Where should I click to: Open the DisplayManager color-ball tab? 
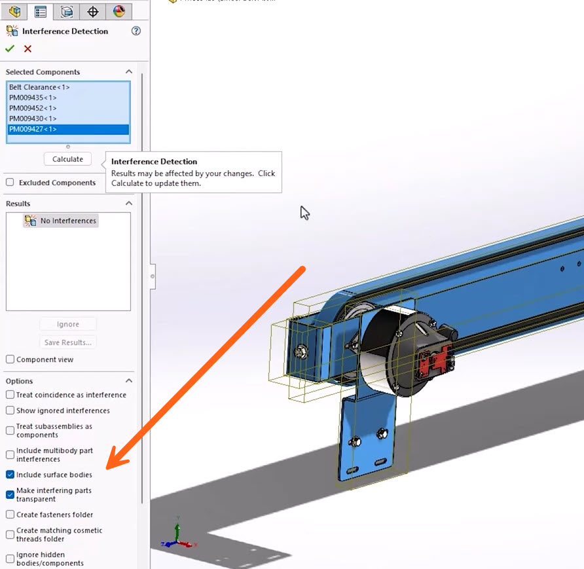click(x=119, y=11)
